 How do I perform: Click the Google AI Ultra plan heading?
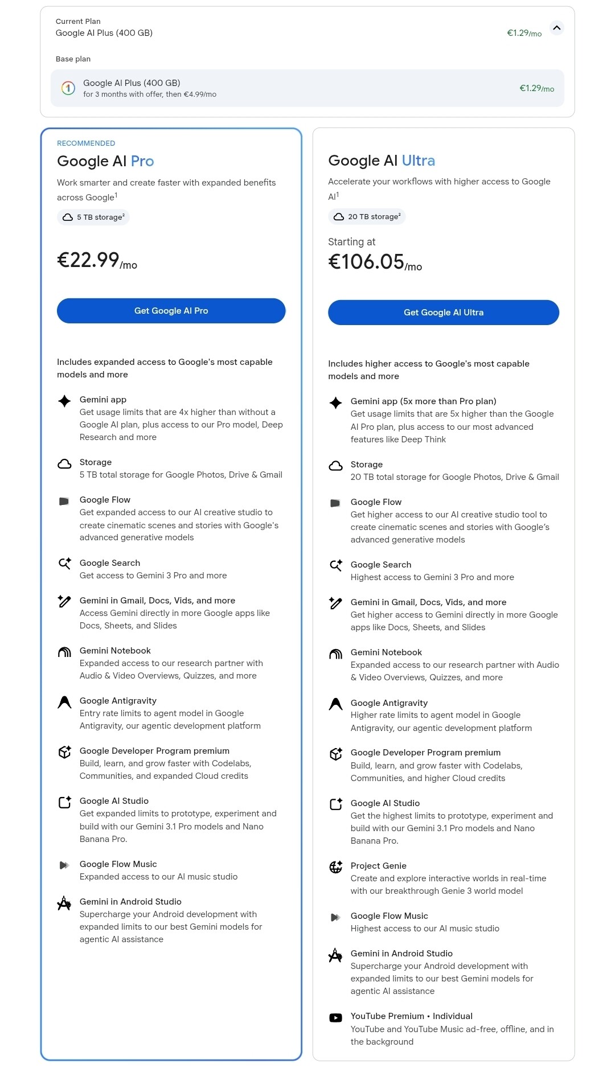(x=382, y=161)
